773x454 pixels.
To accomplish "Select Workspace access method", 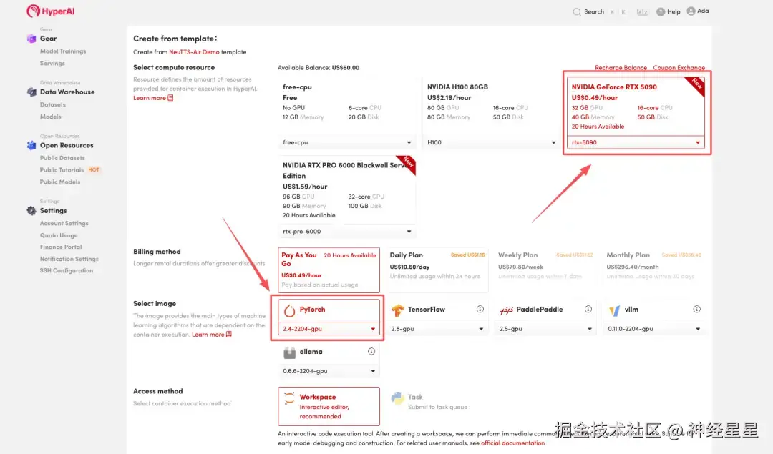I will tap(329, 406).
